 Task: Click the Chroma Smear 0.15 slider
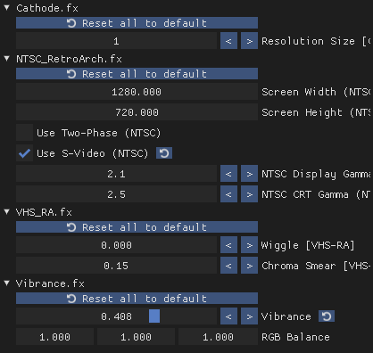coord(116,266)
